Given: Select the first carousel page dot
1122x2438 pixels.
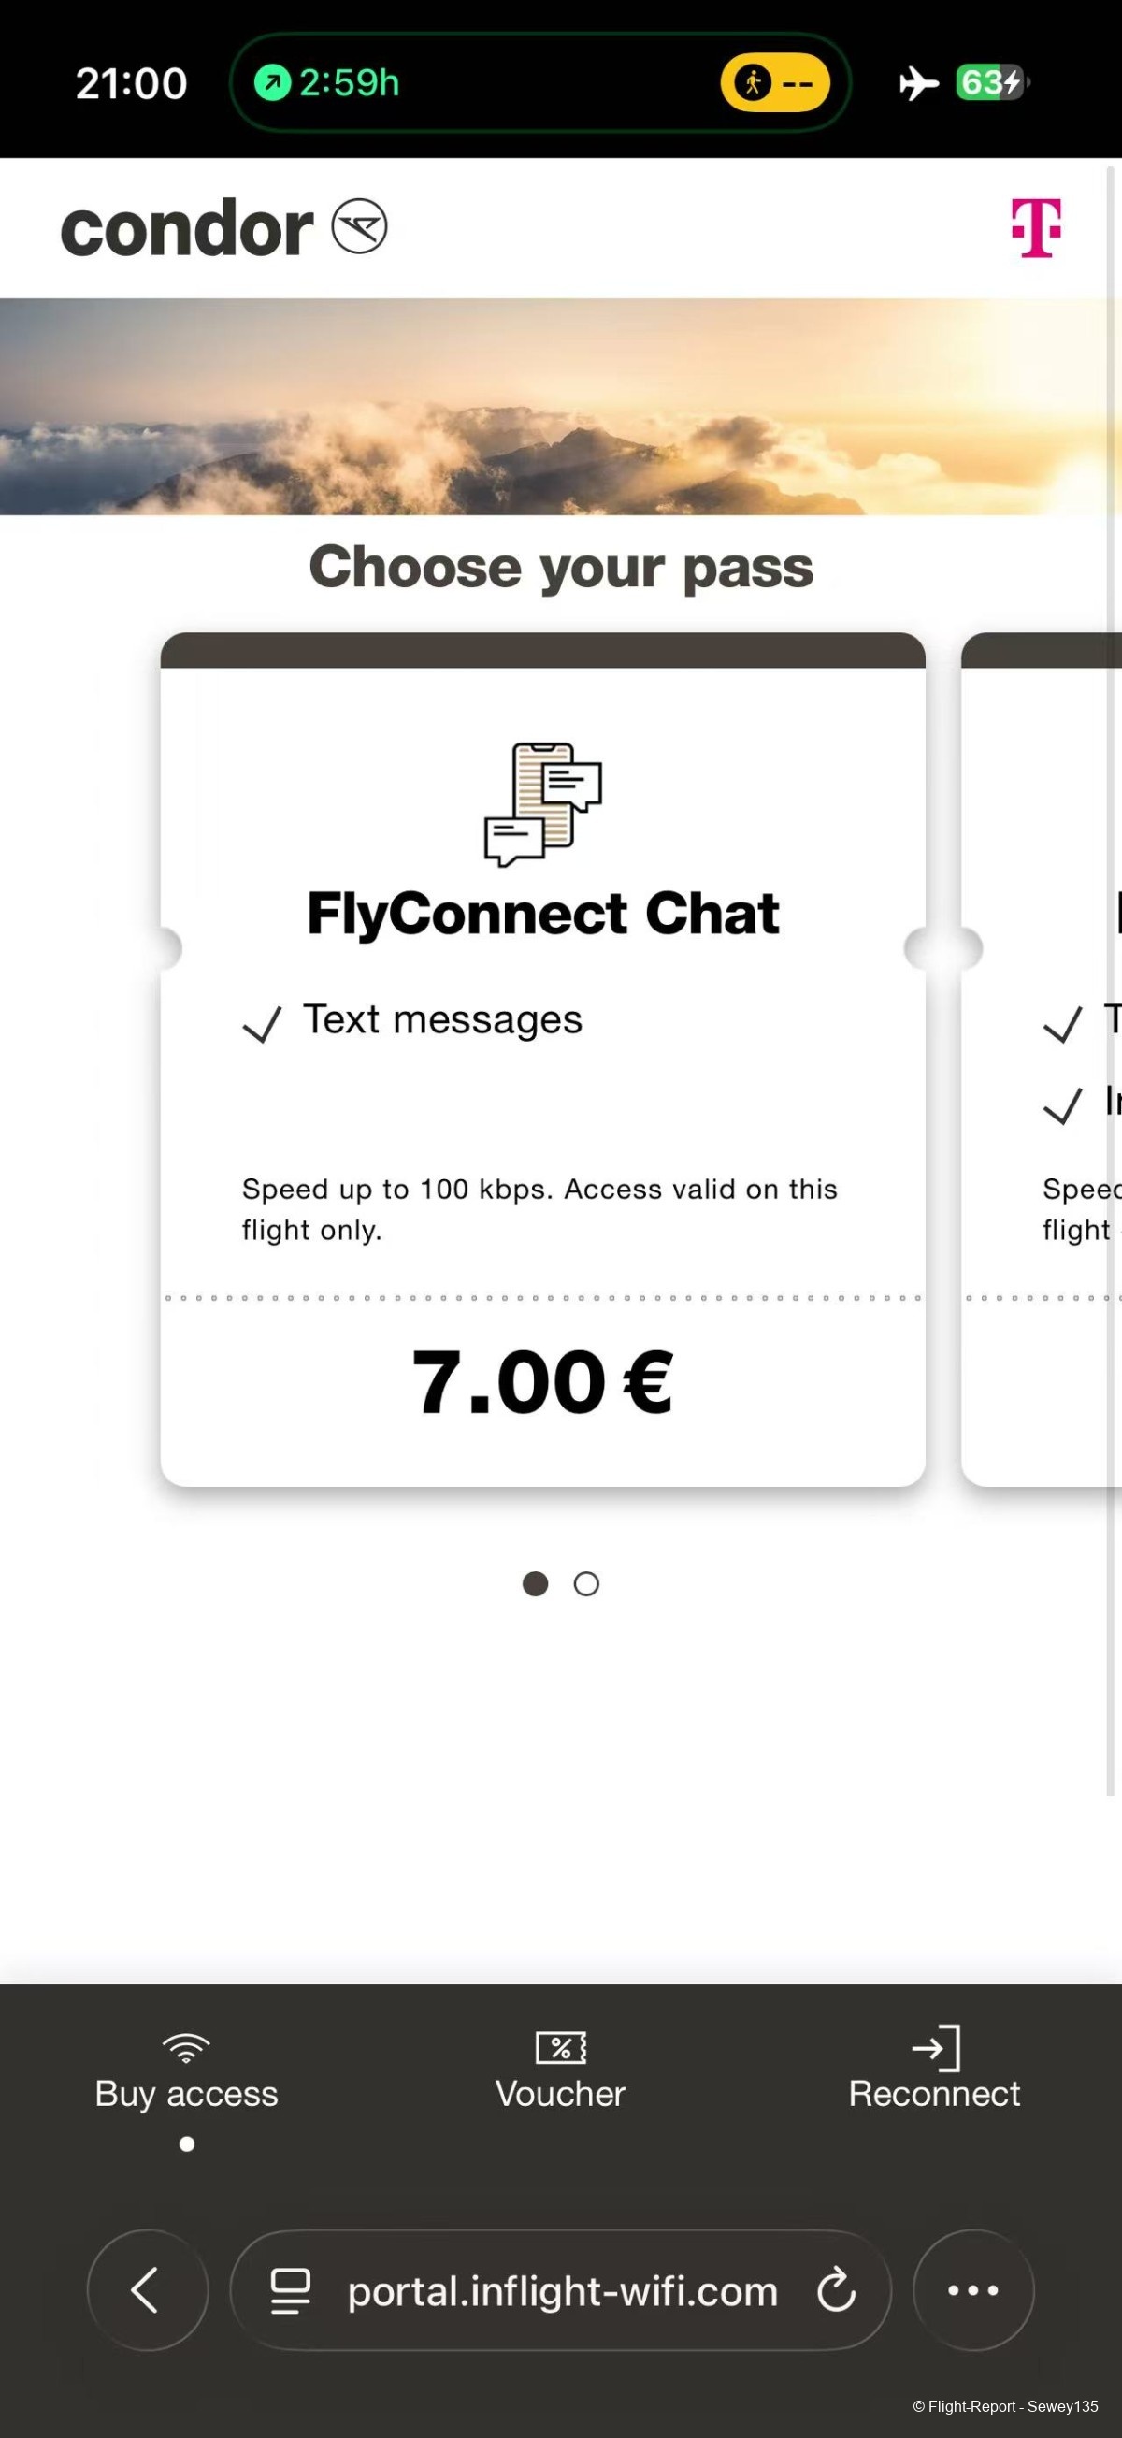Looking at the screenshot, I should pyautogui.click(x=536, y=1583).
